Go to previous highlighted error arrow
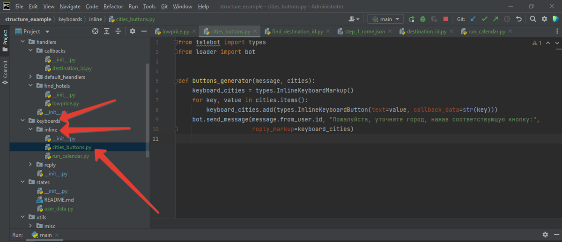Image resolution: width=562 pixels, height=242 pixels. coord(547,43)
